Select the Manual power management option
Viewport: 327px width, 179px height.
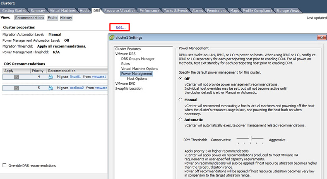(x=180, y=100)
